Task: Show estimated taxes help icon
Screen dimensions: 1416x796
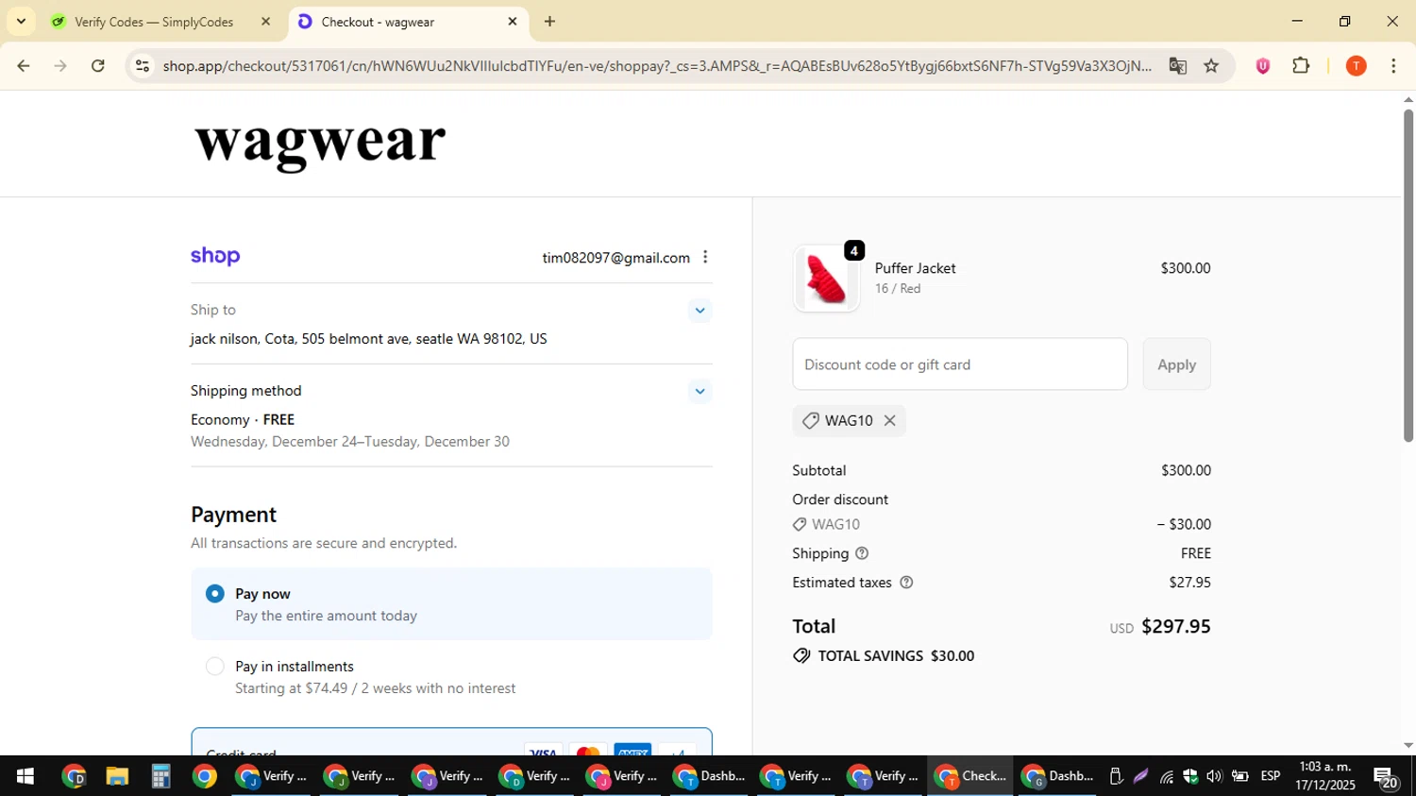Action: [906, 583]
